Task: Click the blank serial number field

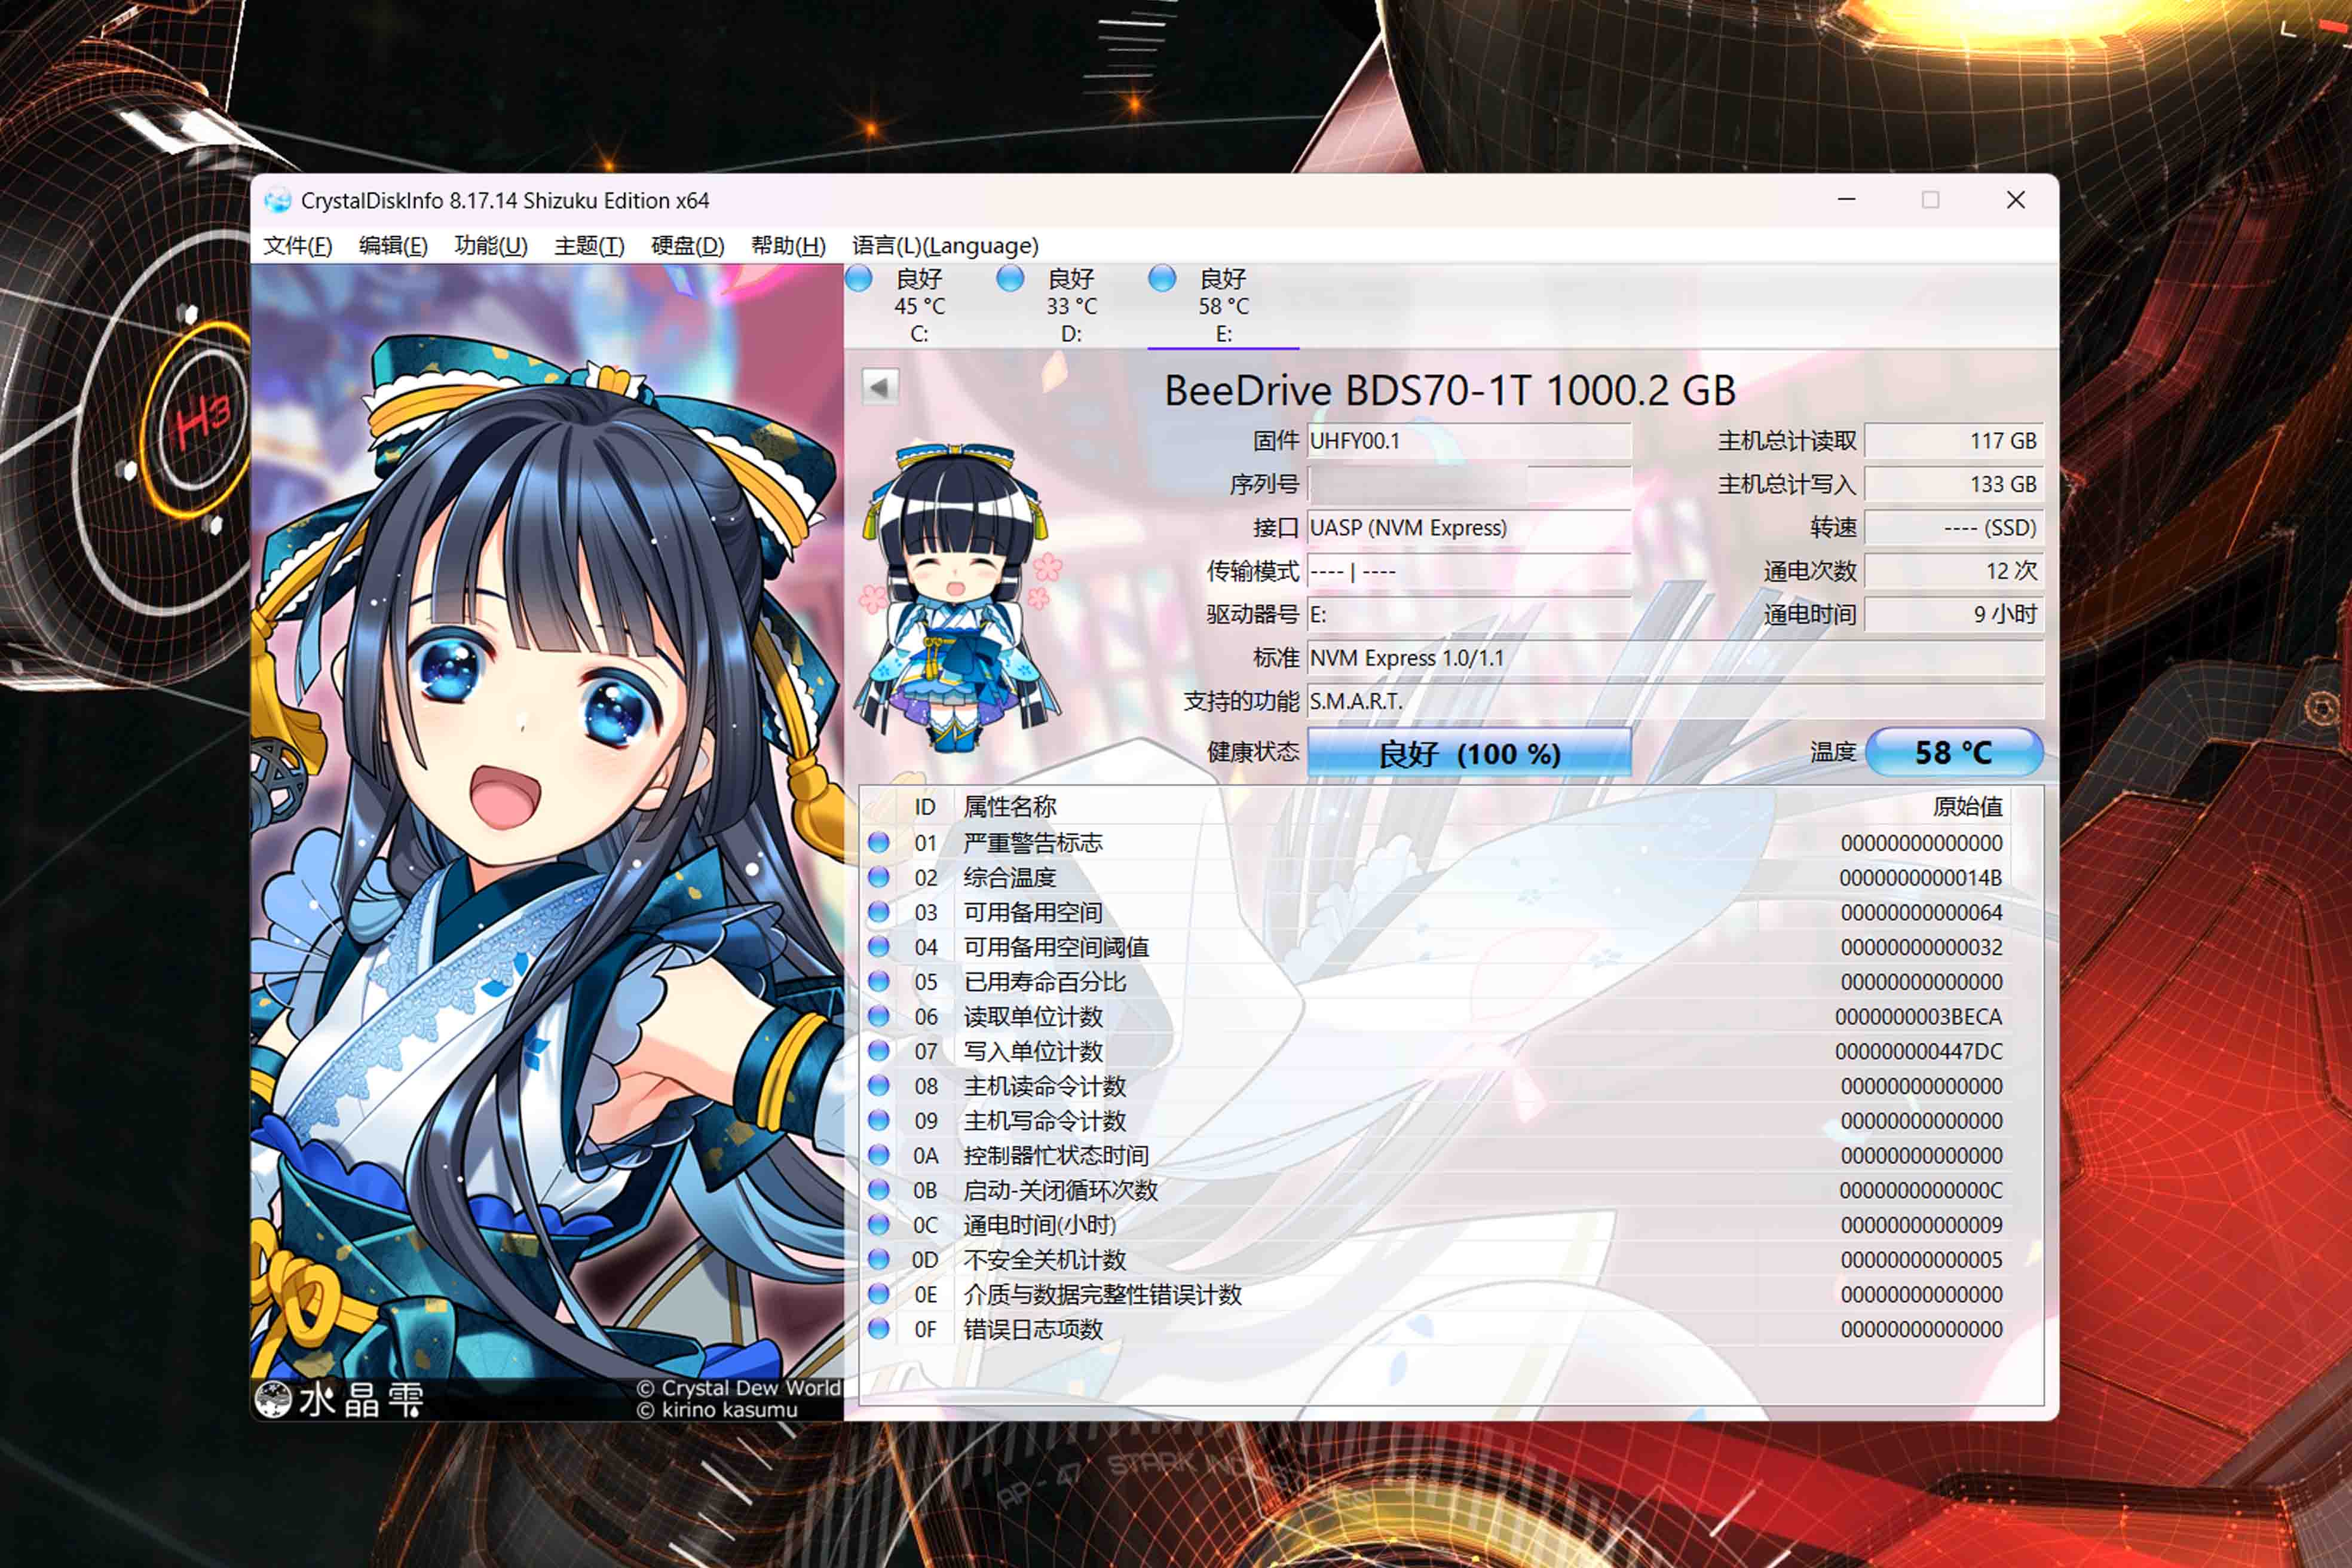Action: [1469, 484]
